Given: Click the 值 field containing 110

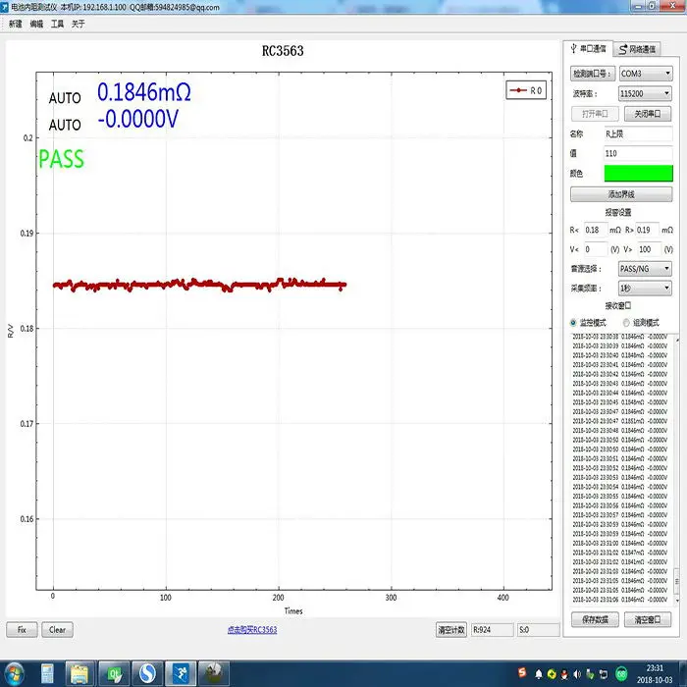Looking at the screenshot, I should [x=638, y=153].
